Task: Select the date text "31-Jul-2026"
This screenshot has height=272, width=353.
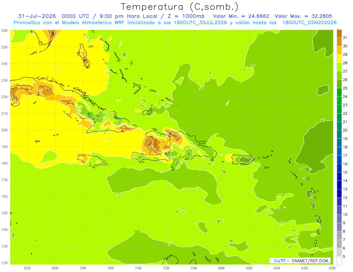Action: tap(37, 16)
